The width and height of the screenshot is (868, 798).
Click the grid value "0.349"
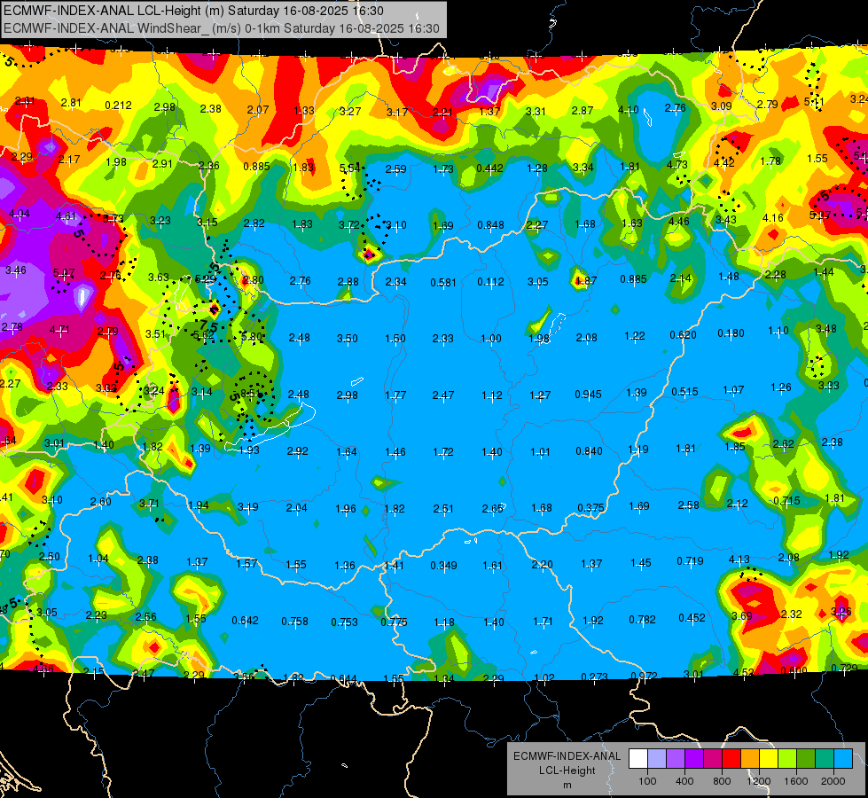[444, 566]
